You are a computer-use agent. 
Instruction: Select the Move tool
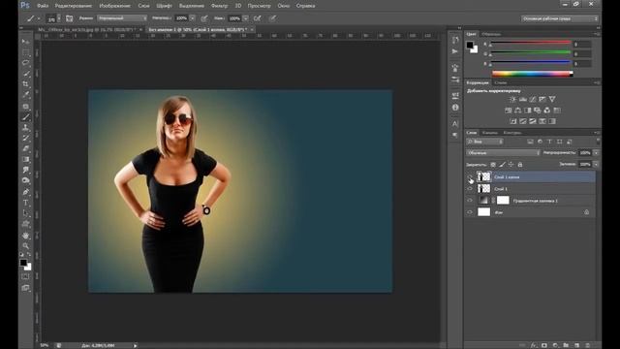pos(26,42)
